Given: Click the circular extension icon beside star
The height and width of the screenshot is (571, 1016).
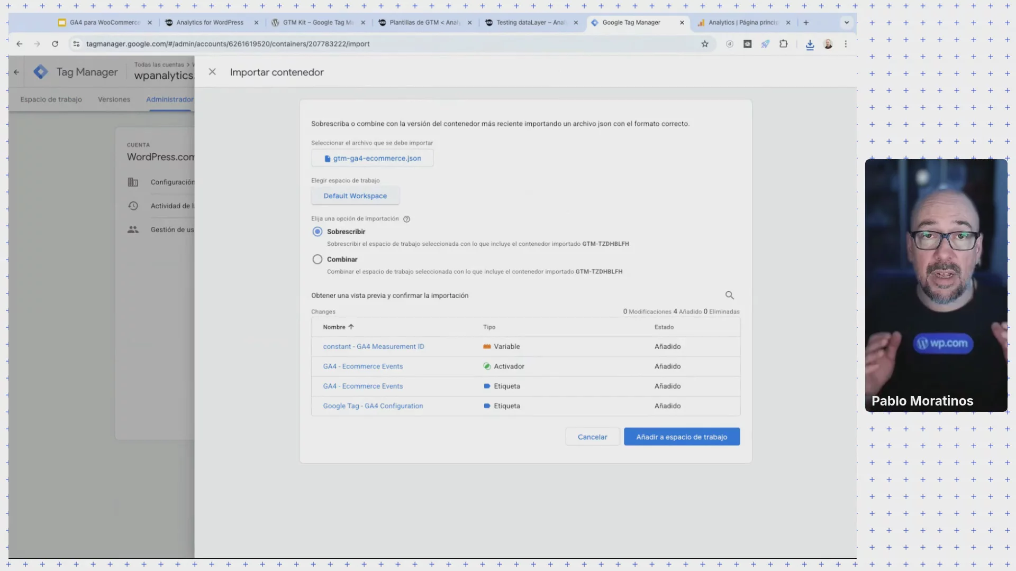Looking at the screenshot, I should pos(729,44).
